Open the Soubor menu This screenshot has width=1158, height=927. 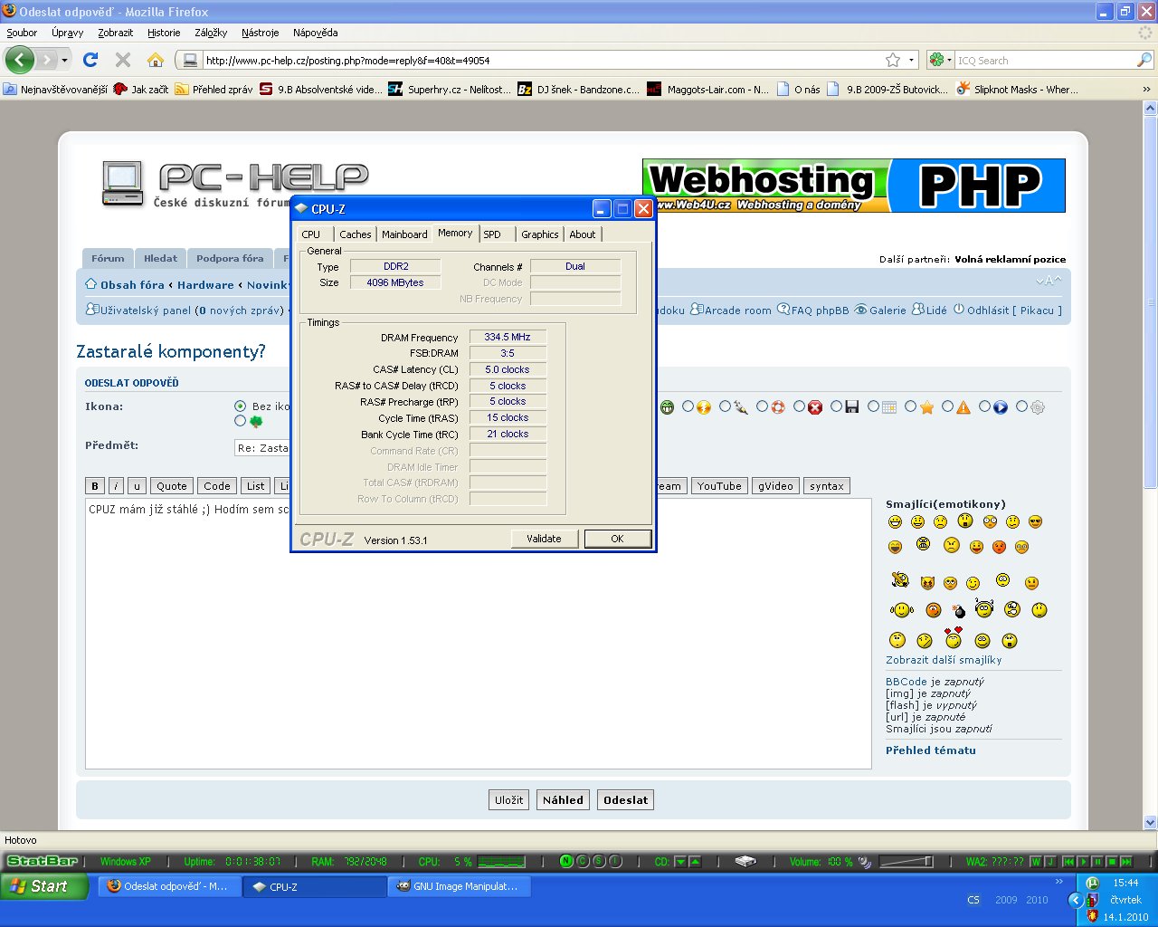[x=22, y=33]
